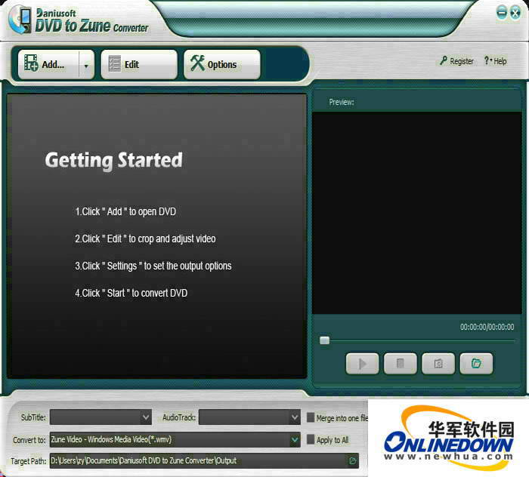
Task: Take a snapshot of the preview
Action: tap(438, 364)
